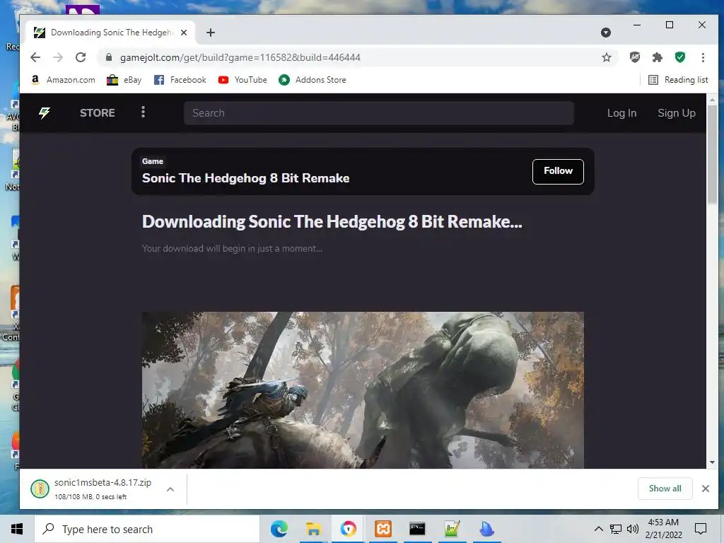Follow Sonic The Hedgehog 8 Bit Remake

tap(558, 171)
